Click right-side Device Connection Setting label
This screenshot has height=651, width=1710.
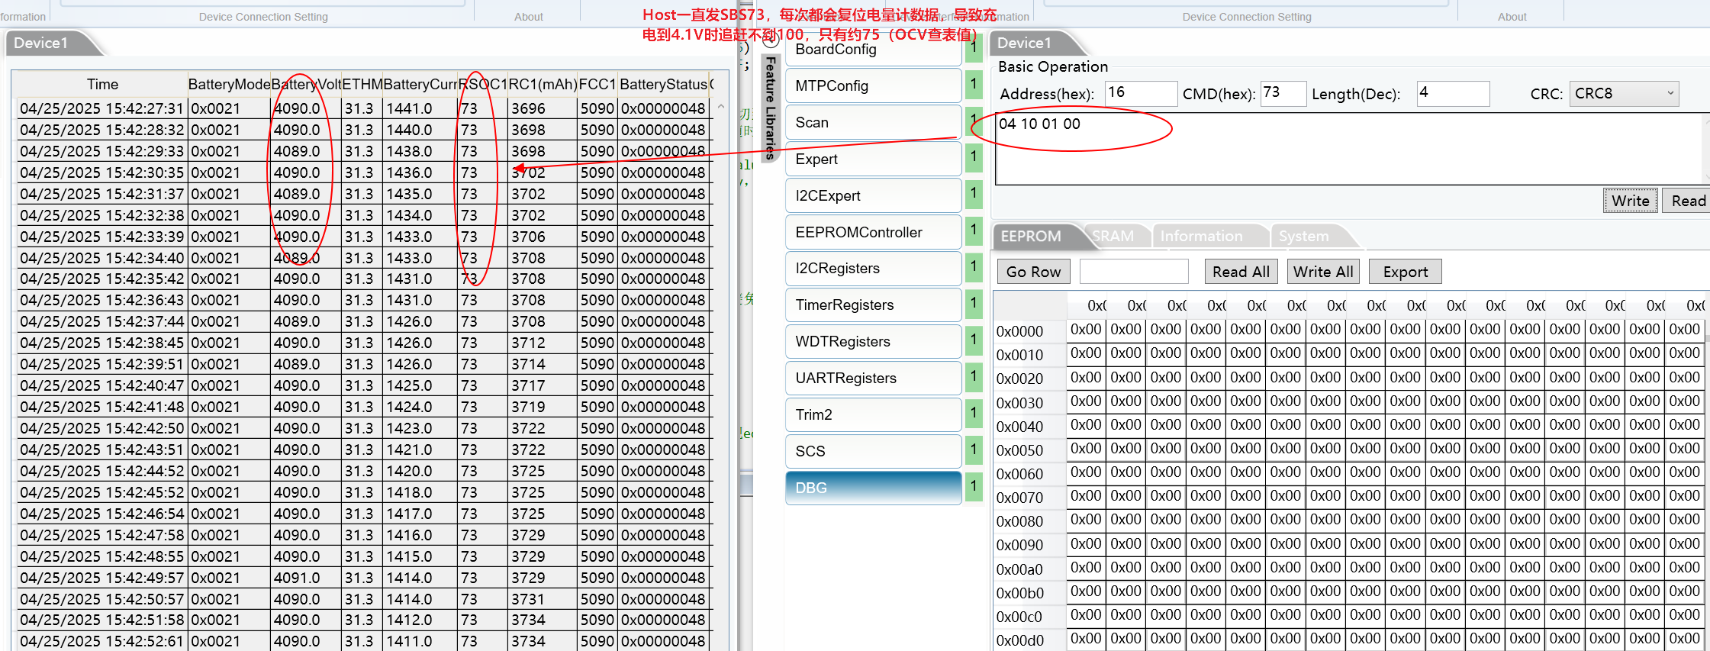(1246, 17)
